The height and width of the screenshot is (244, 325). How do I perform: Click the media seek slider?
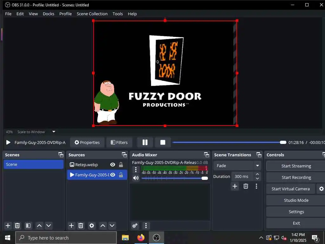coord(229,142)
